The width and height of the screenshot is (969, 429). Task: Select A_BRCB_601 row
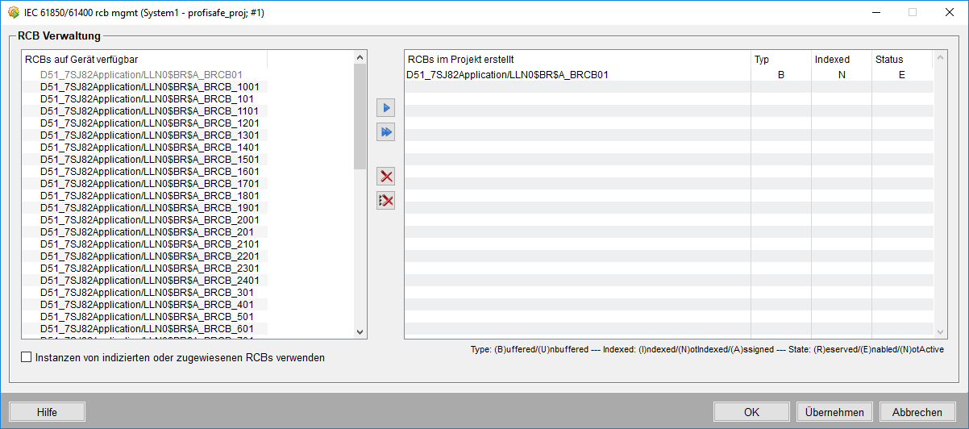(145, 328)
